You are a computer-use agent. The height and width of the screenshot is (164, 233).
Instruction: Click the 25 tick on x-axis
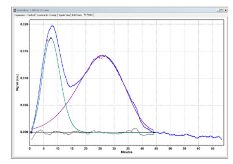(100, 148)
